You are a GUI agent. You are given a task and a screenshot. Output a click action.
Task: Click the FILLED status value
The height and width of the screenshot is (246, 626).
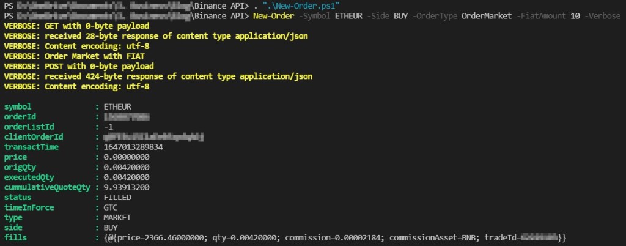click(117, 198)
